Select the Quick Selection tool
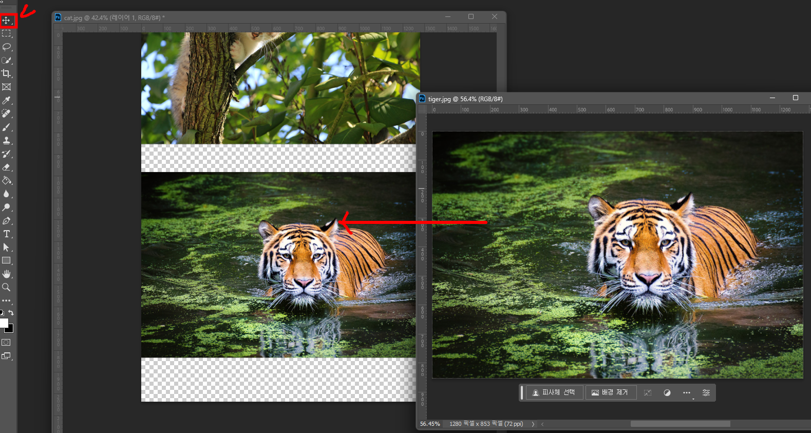This screenshot has width=811, height=433. pos(7,61)
